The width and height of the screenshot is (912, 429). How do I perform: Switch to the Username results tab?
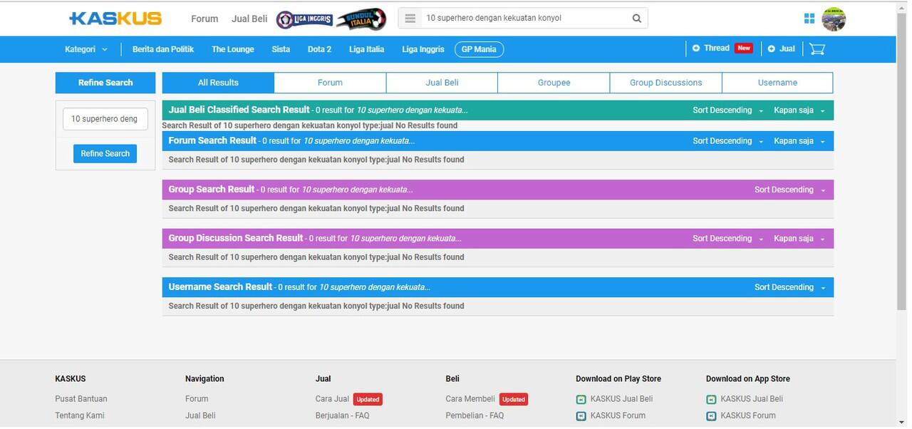click(x=777, y=83)
